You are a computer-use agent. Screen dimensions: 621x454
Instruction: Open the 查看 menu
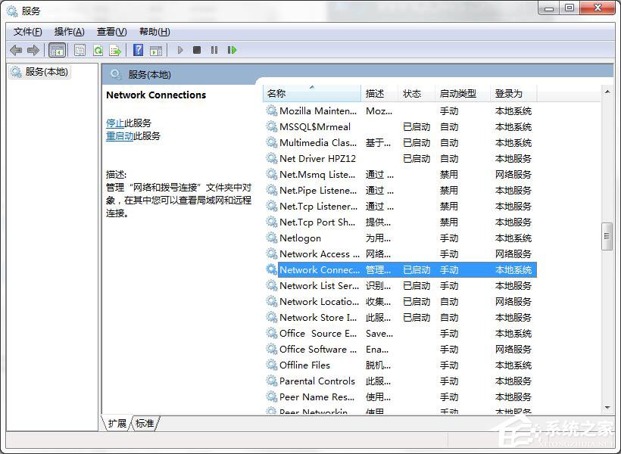pyautogui.click(x=111, y=31)
